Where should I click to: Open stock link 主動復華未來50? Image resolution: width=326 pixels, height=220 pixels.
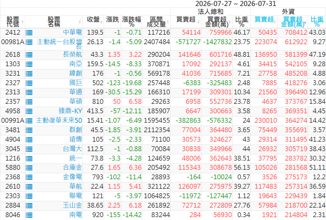pos(59,120)
